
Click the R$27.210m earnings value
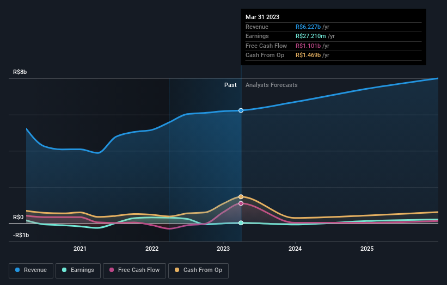pos(311,36)
